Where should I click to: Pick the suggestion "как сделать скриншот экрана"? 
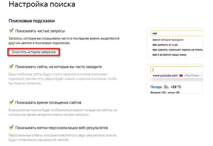coord(177,50)
